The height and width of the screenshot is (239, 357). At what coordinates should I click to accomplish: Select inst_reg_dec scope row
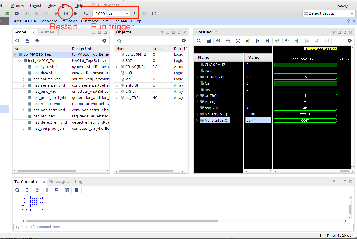(x=61, y=116)
